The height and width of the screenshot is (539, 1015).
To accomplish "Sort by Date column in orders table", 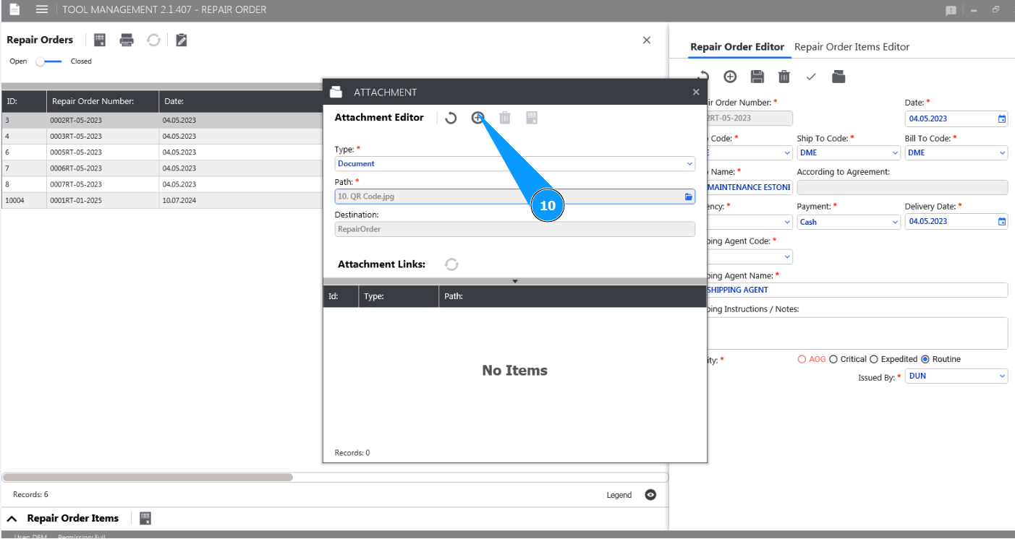I will [241, 101].
